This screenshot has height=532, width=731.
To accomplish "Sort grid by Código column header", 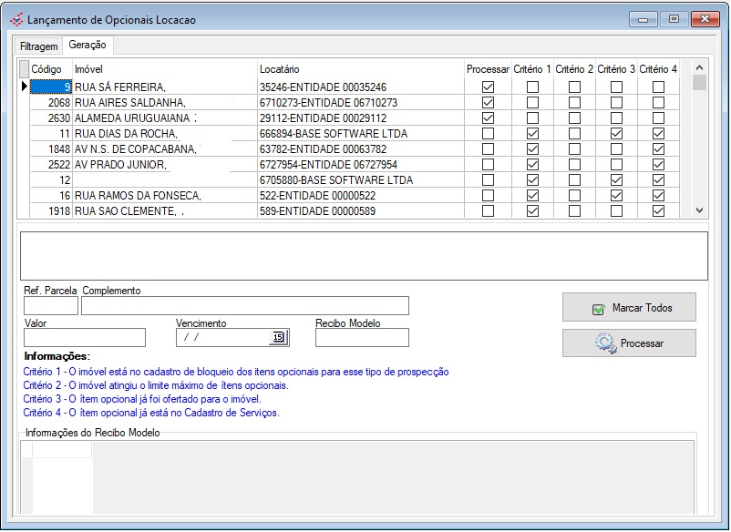I will coord(45,69).
